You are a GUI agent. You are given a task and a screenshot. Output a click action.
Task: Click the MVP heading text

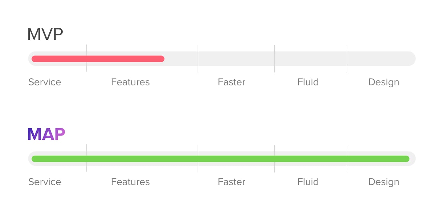point(45,34)
